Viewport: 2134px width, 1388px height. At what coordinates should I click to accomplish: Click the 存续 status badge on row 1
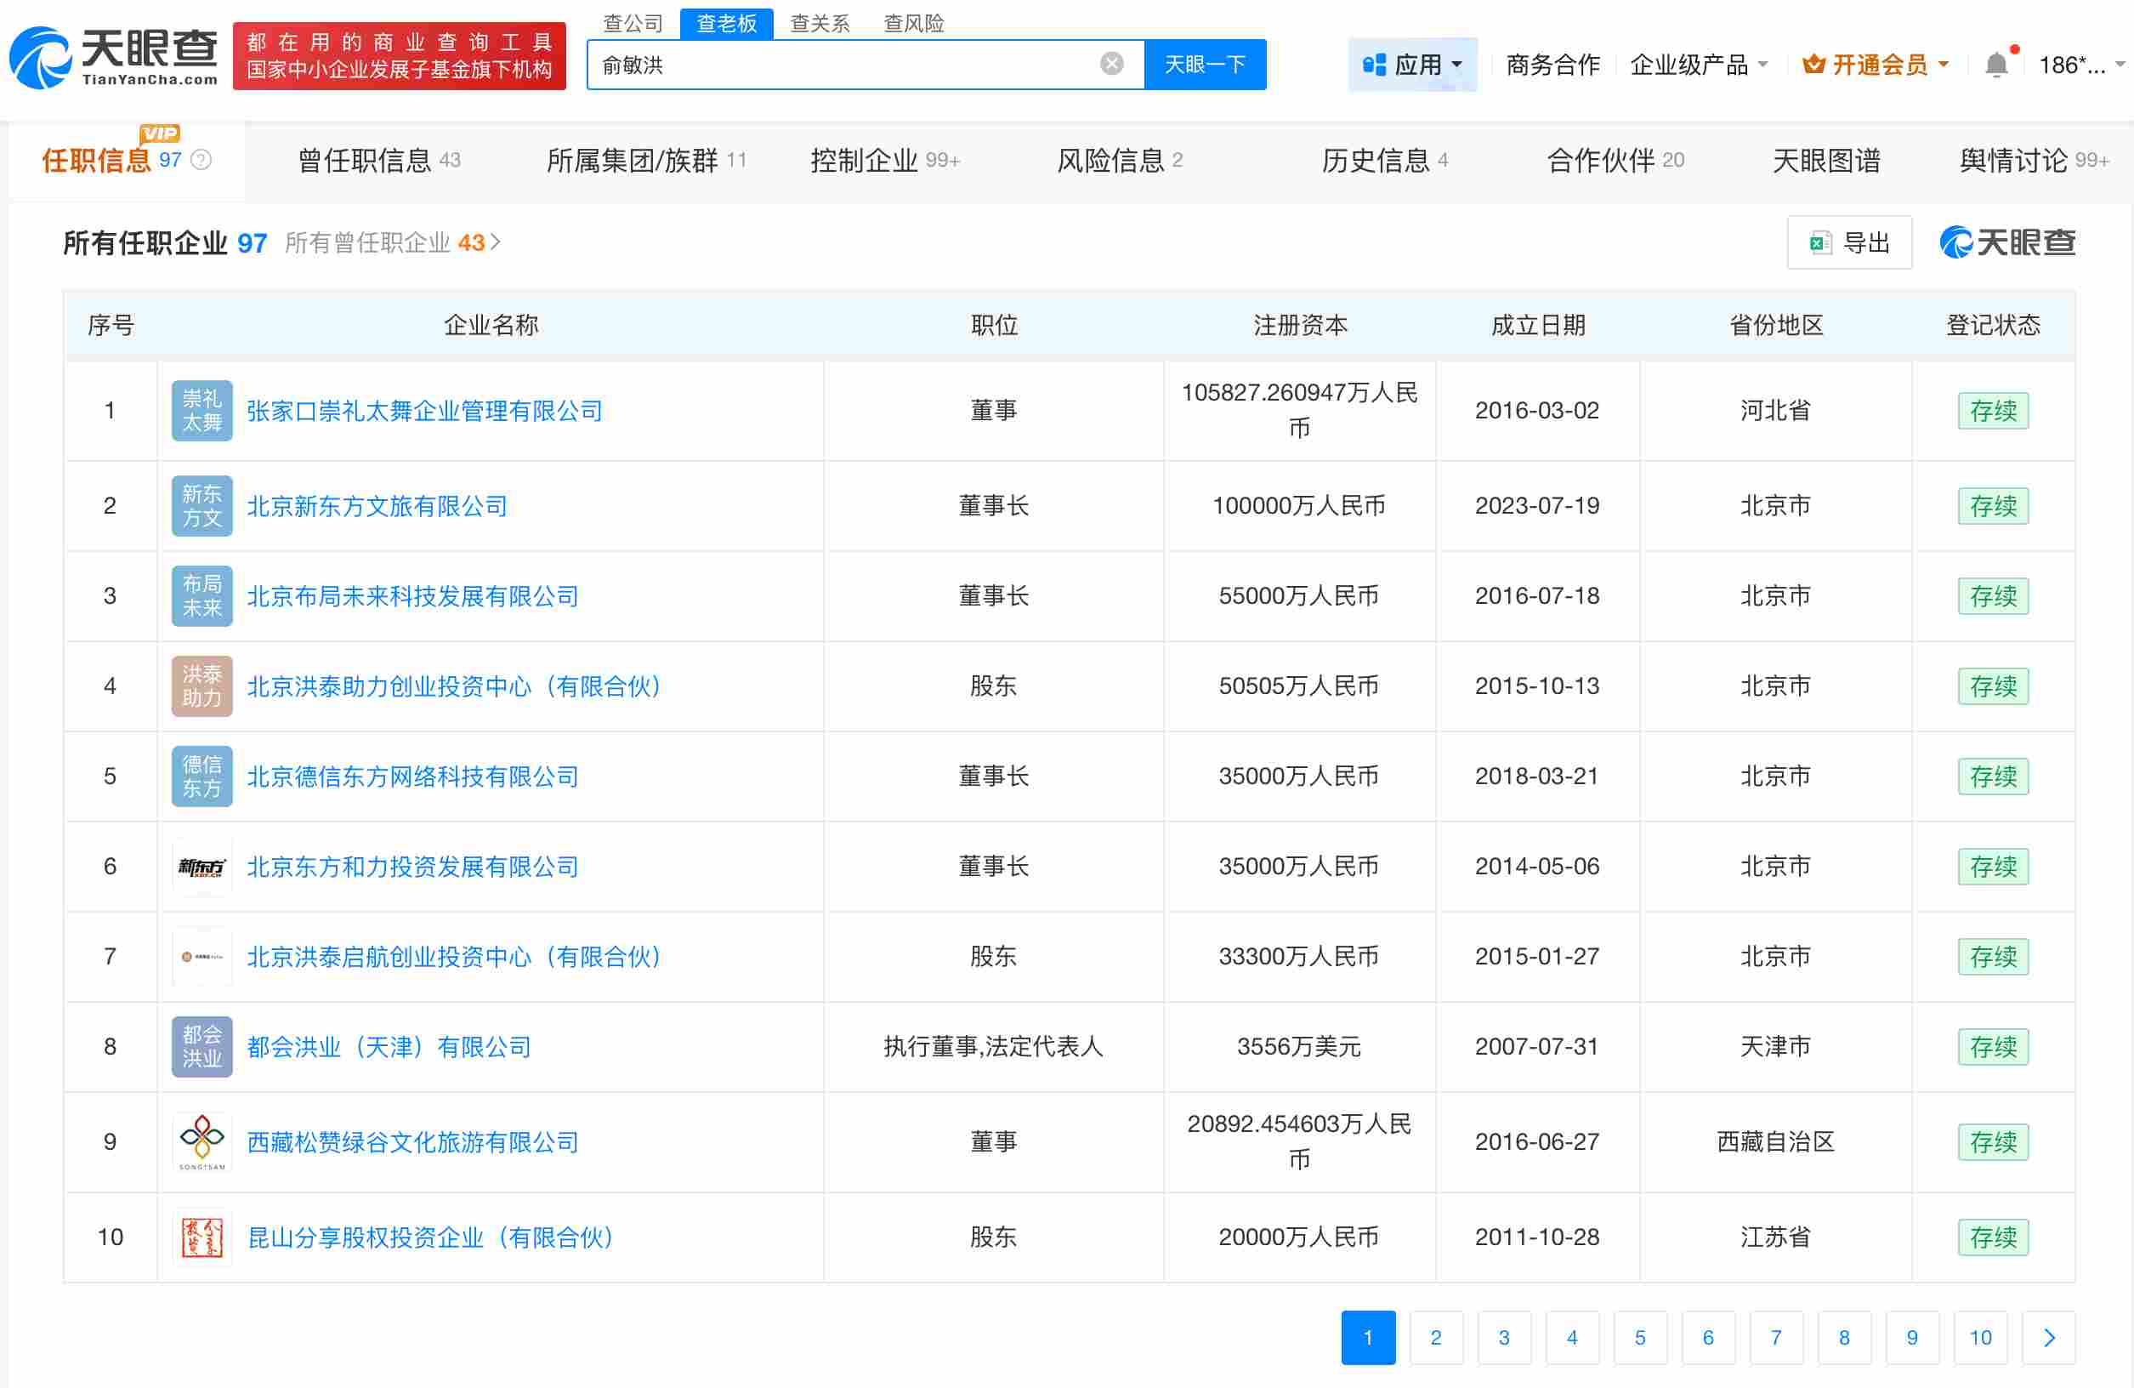pyautogui.click(x=1993, y=410)
